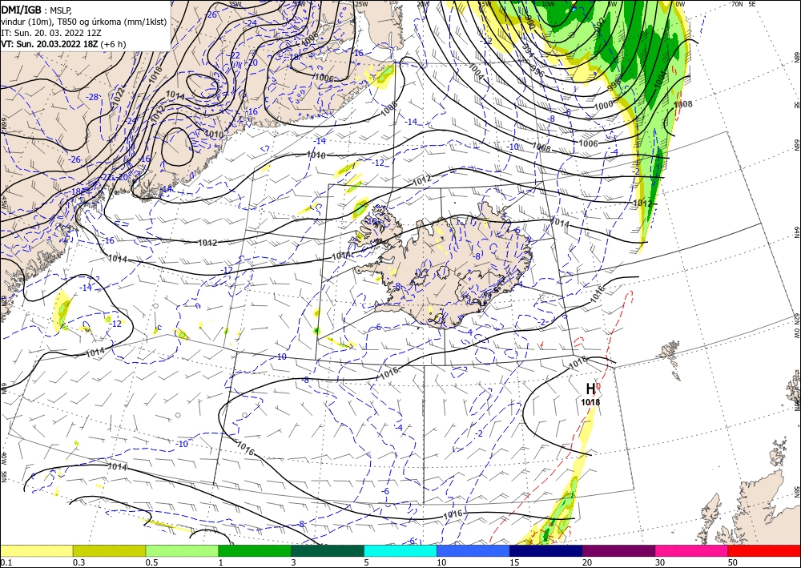Screen dimensions: 801x568
Task: Click the "1000" isobar label
Action: click(603, 105)
